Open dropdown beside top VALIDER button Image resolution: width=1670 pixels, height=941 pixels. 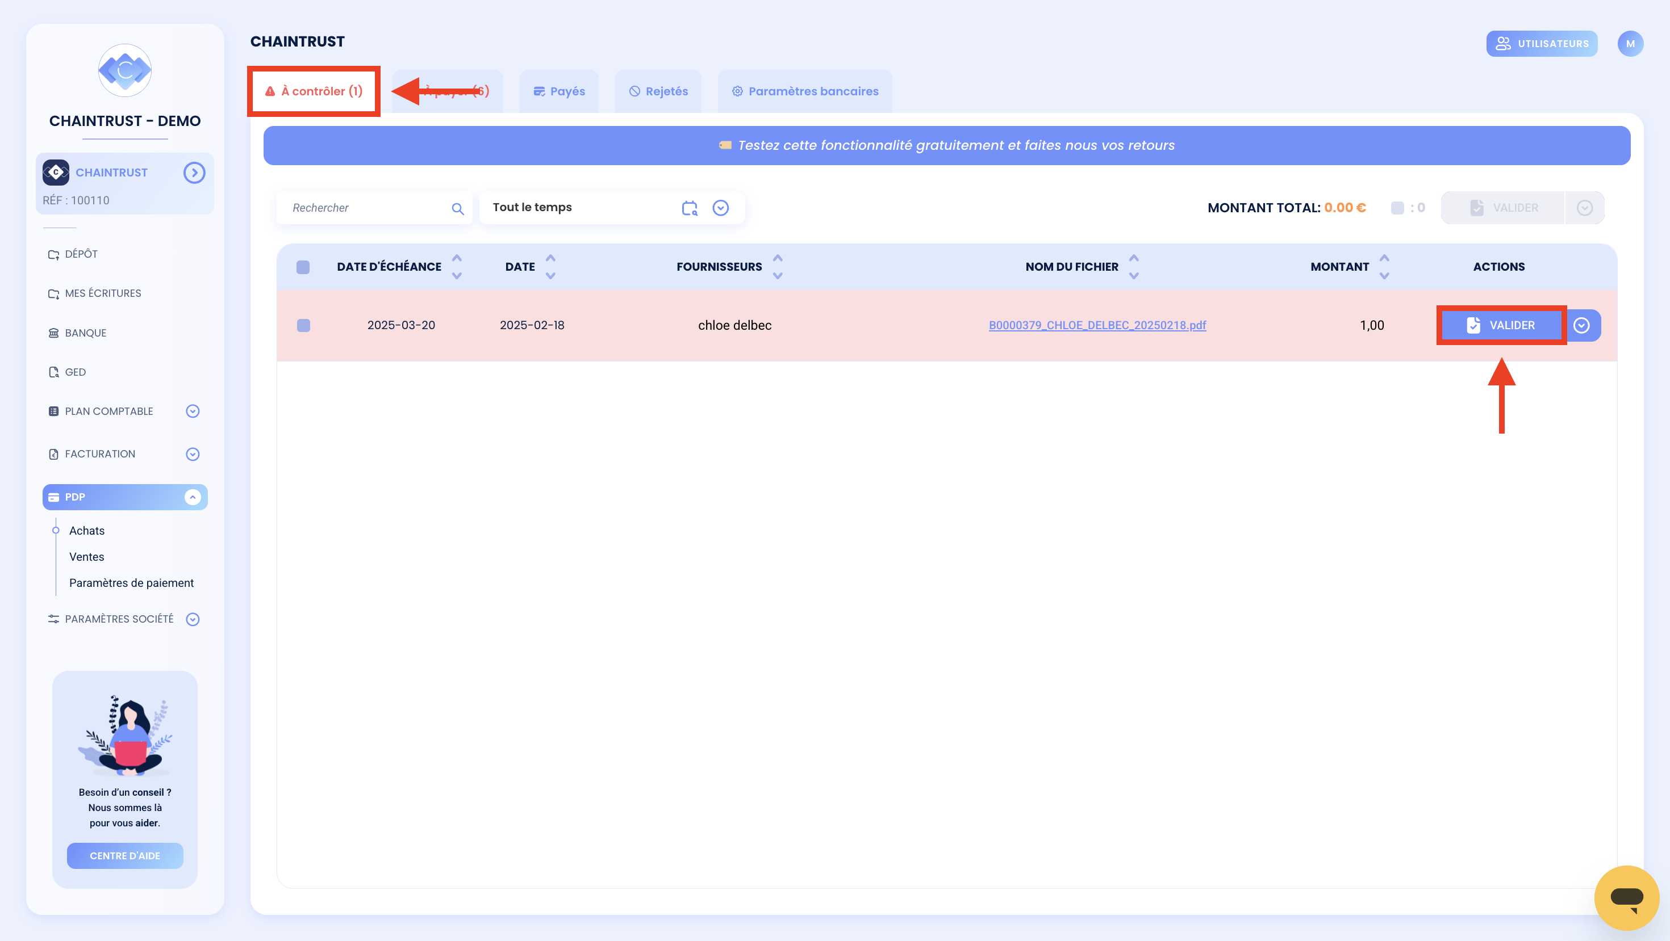(x=1584, y=208)
